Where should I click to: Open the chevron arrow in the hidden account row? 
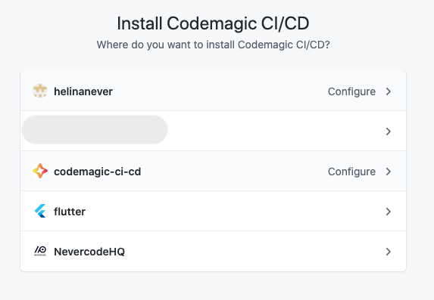click(389, 131)
